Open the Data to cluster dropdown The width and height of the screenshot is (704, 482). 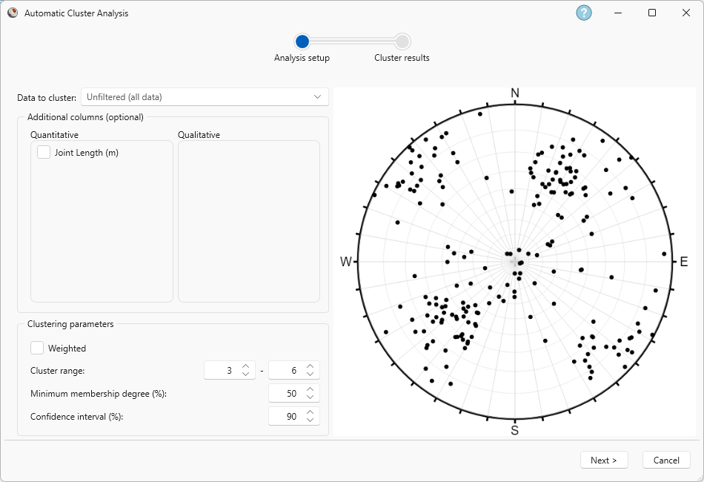pyautogui.click(x=205, y=97)
